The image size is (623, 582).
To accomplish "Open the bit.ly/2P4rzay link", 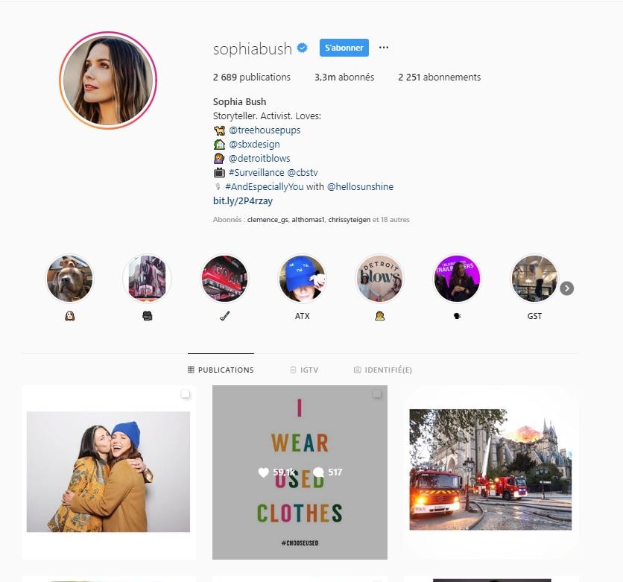I will (243, 201).
